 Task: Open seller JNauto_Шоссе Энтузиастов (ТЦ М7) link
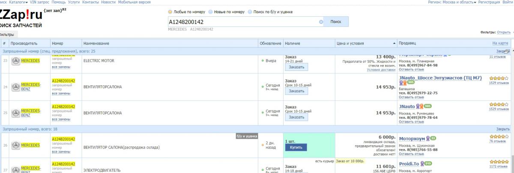tap(440, 78)
